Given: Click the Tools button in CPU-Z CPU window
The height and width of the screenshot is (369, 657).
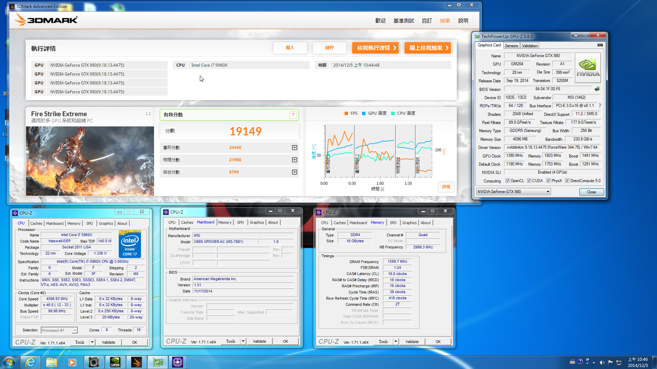Looking at the screenshot, I should (80, 342).
